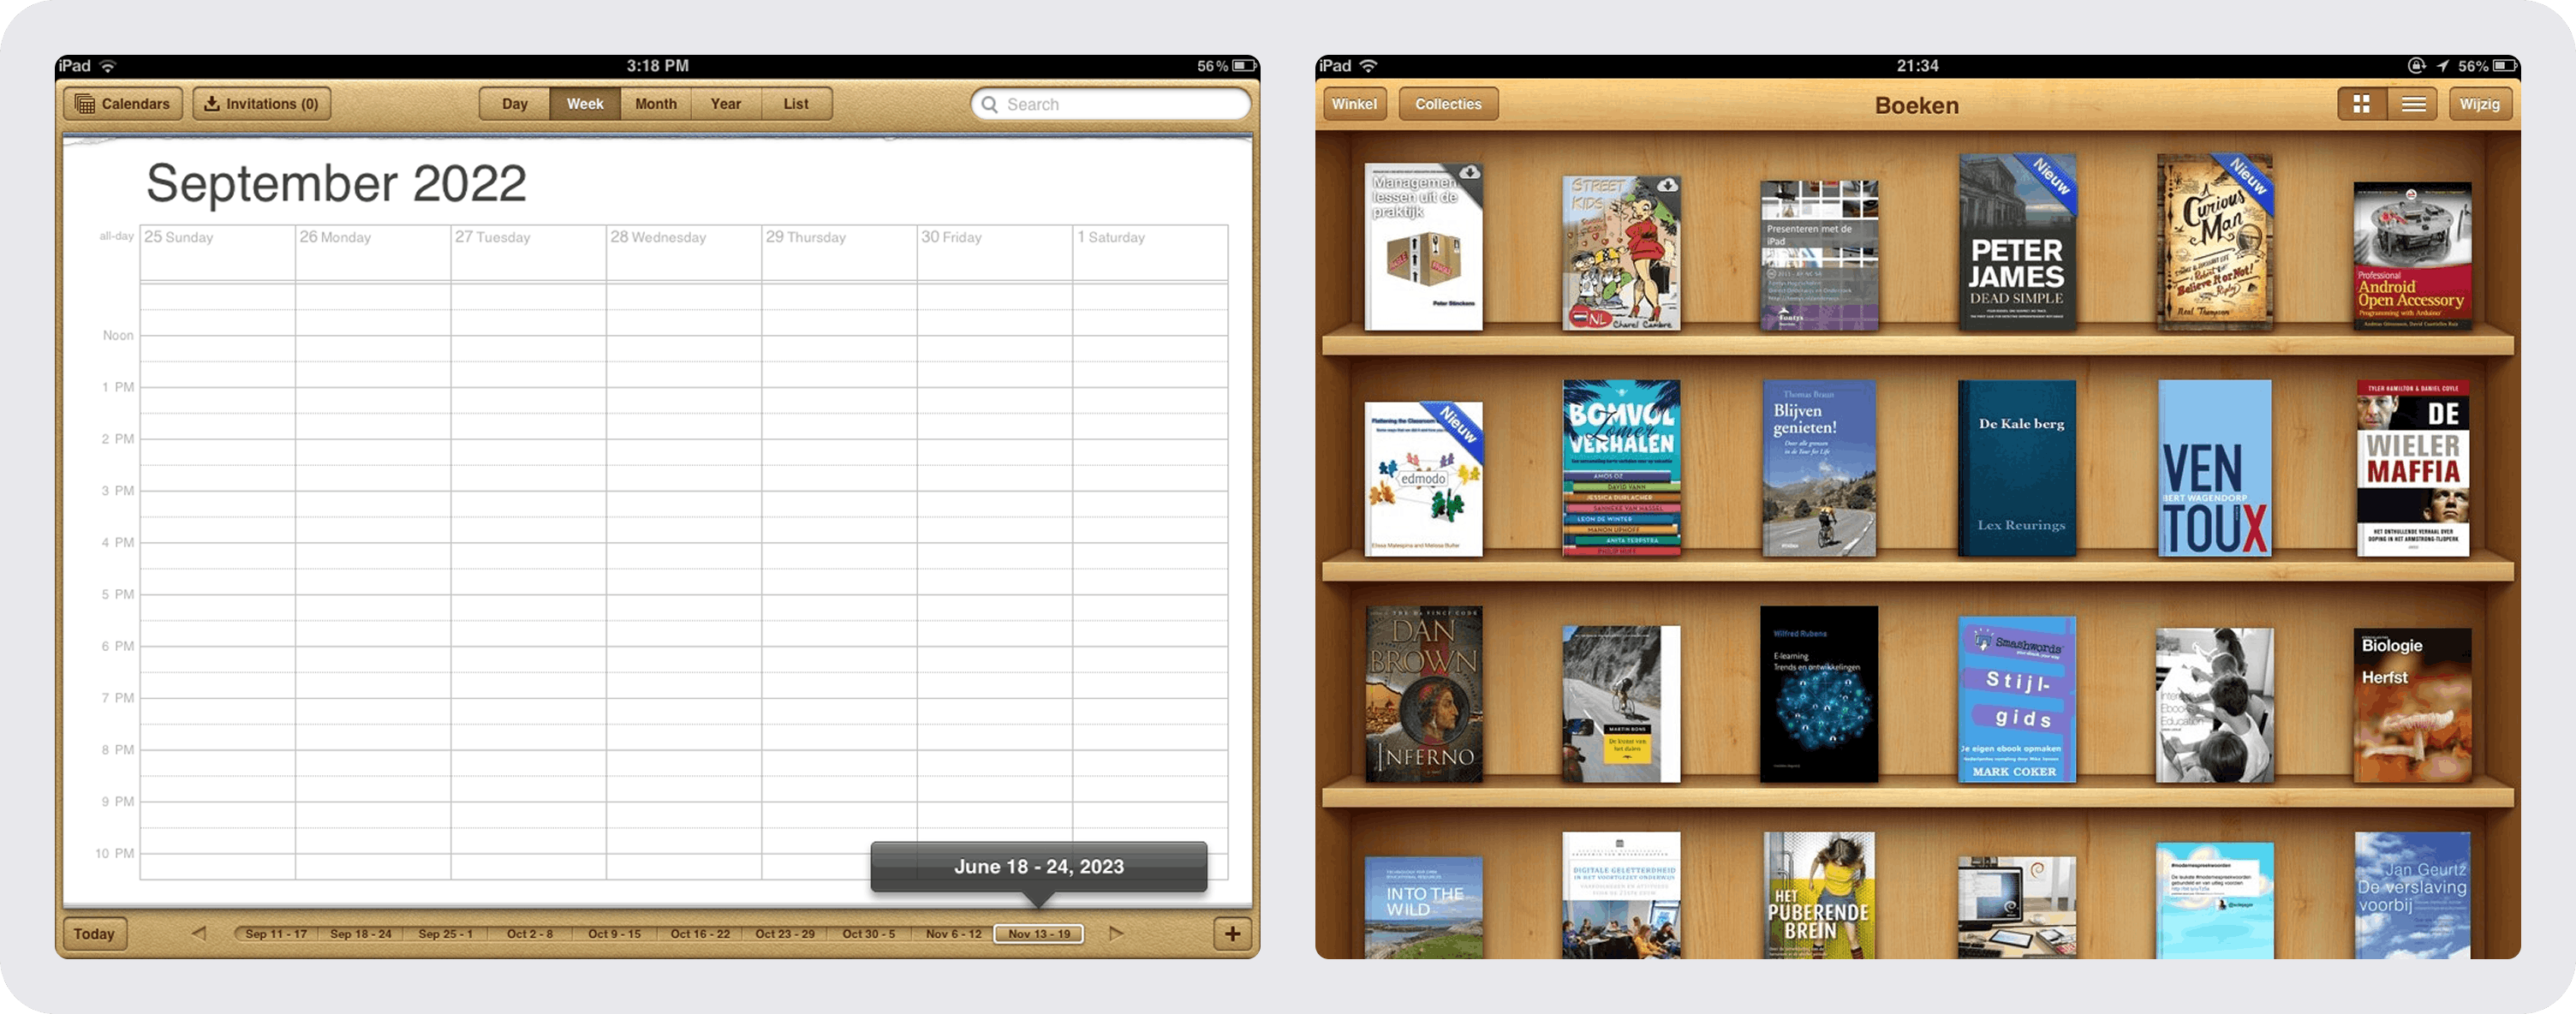Open Invitations (0) popover
The width and height of the screenshot is (2576, 1014).
pyautogui.click(x=262, y=104)
